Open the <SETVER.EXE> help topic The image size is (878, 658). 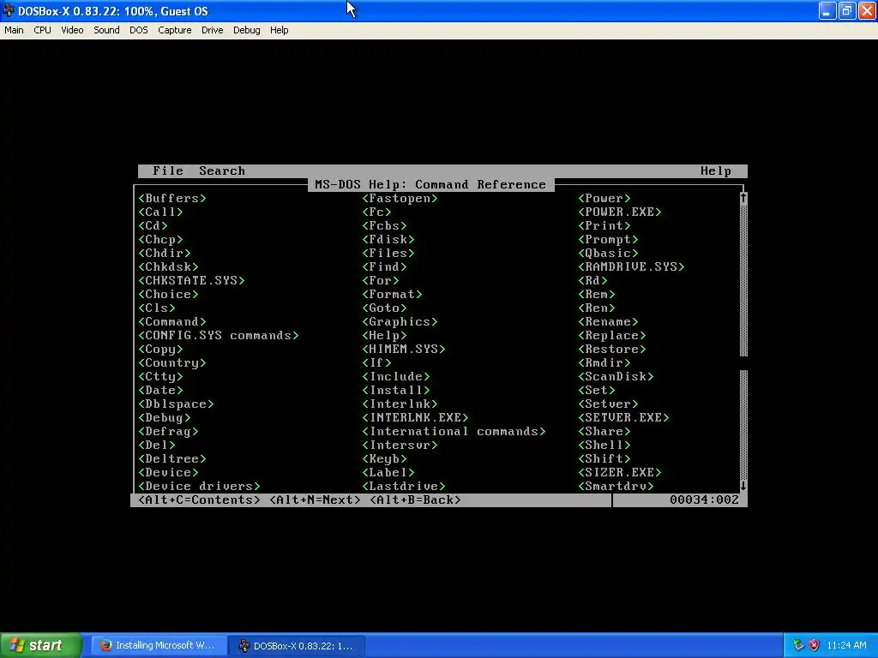coord(624,417)
